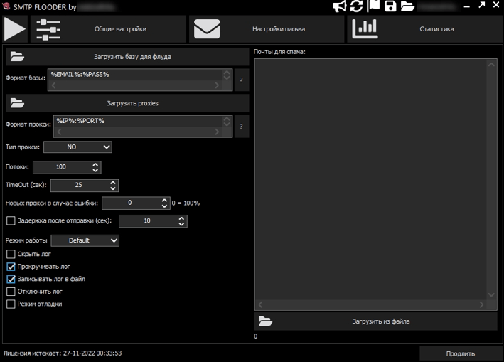This screenshot has width=504, height=362.
Task: Click the megaphone icon in title bar
Action: [340, 6]
